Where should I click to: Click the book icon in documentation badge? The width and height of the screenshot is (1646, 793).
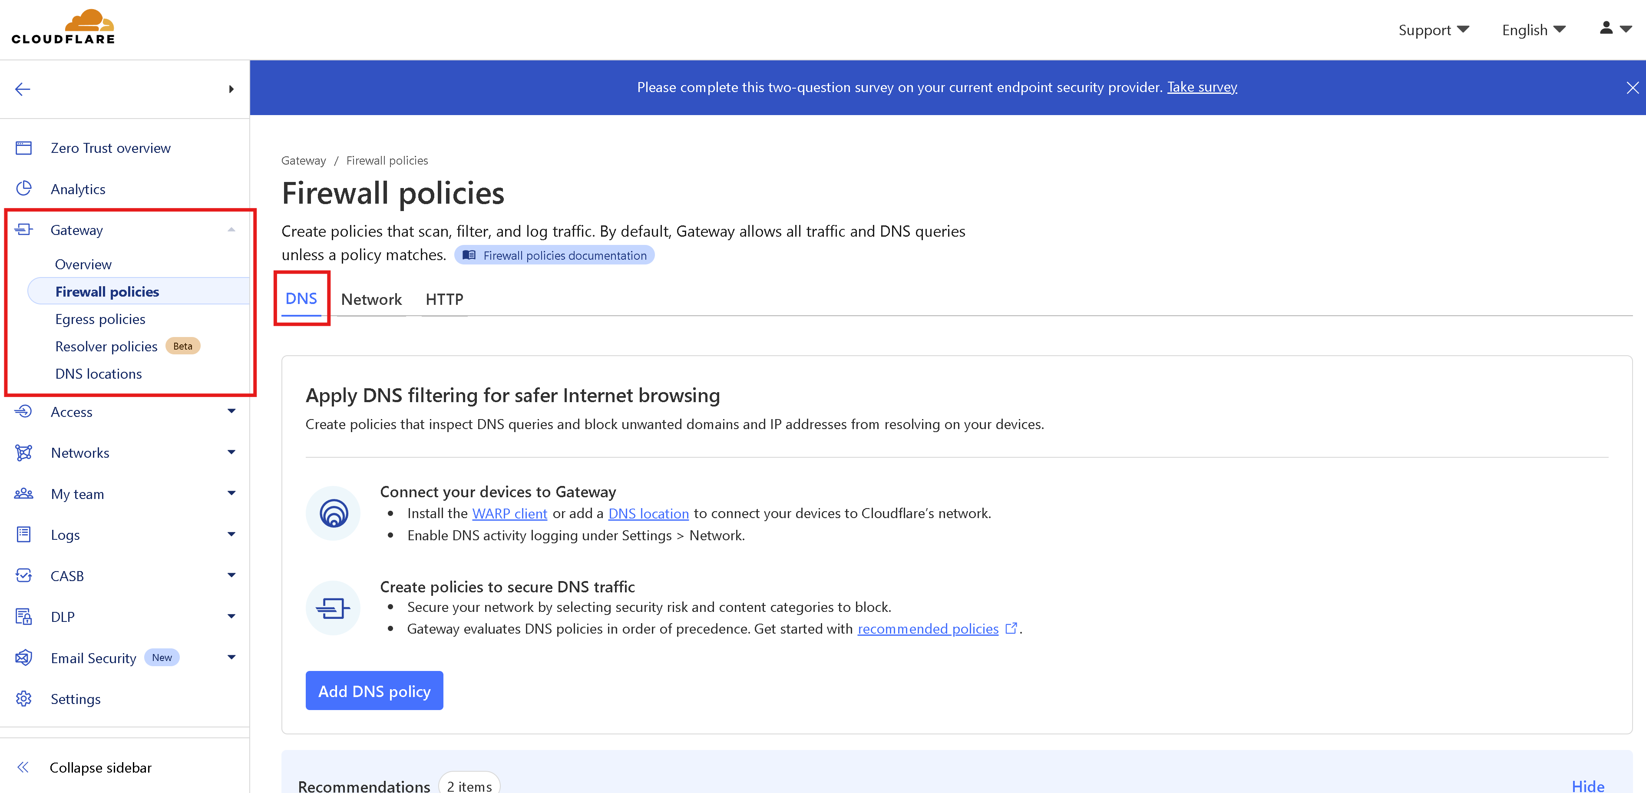click(469, 255)
